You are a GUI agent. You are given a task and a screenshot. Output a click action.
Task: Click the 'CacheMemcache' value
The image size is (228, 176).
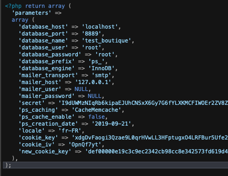point(96,110)
